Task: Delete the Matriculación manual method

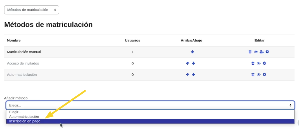Action: pyautogui.click(x=250, y=52)
